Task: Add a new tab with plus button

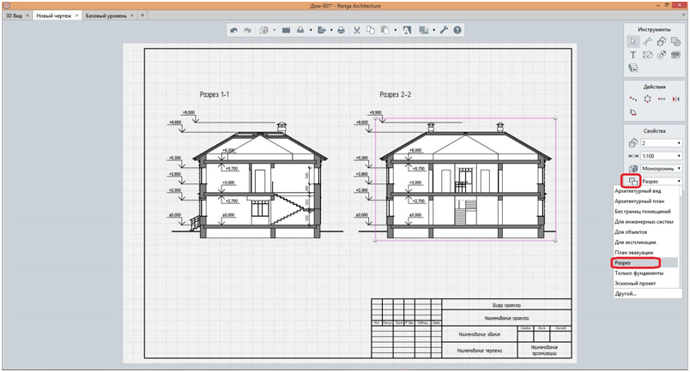Action: tap(142, 15)
